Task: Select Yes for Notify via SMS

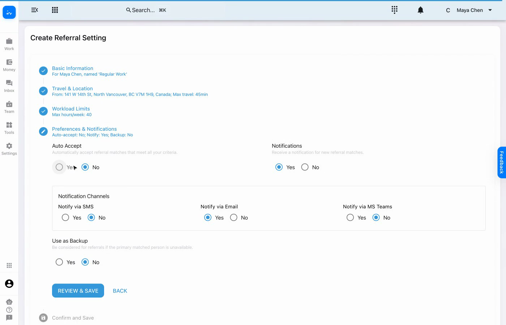Action: pos(65,218)
